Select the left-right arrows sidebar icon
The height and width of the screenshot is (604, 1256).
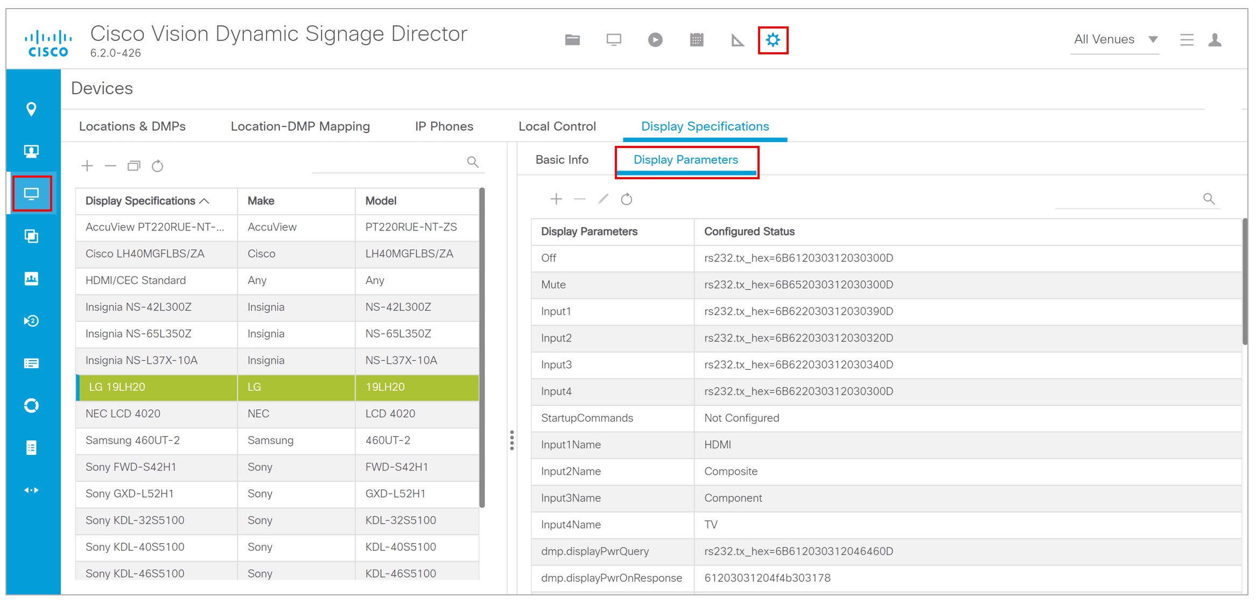[x=32, y=490]
